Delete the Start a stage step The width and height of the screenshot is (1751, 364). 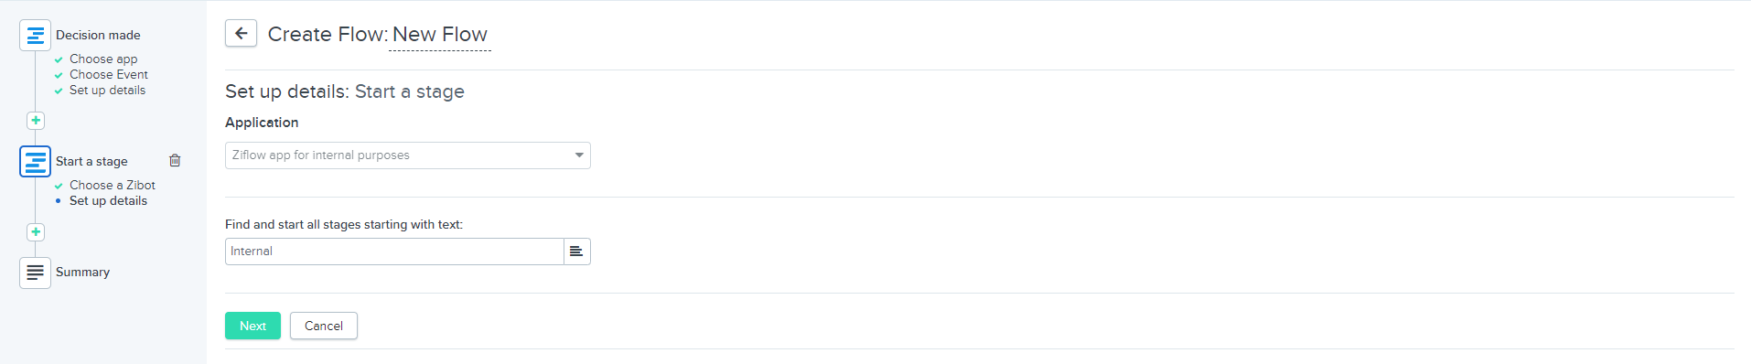pos(175,160)
